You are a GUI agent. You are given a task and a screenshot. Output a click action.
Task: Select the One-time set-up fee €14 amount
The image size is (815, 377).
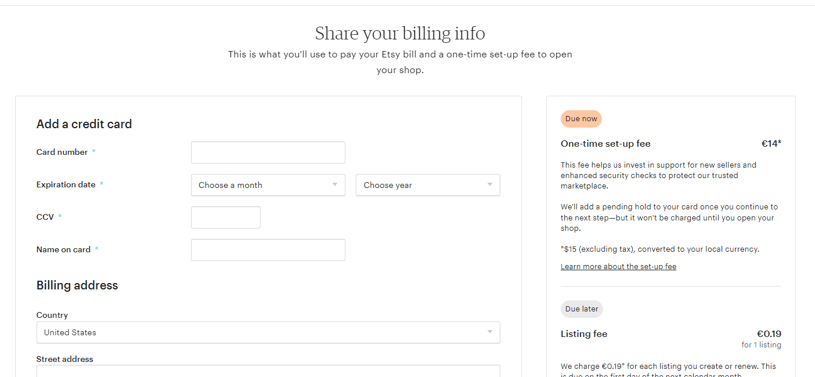coord(771,143)
